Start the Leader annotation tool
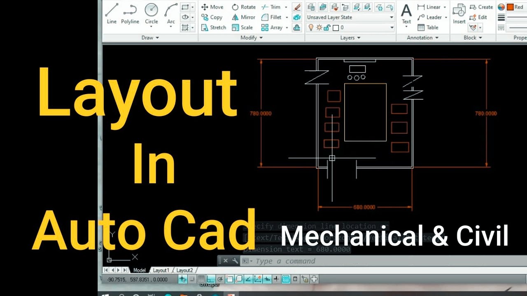The image size is (527, 296). pyautogui.click(x=429, y=17)
